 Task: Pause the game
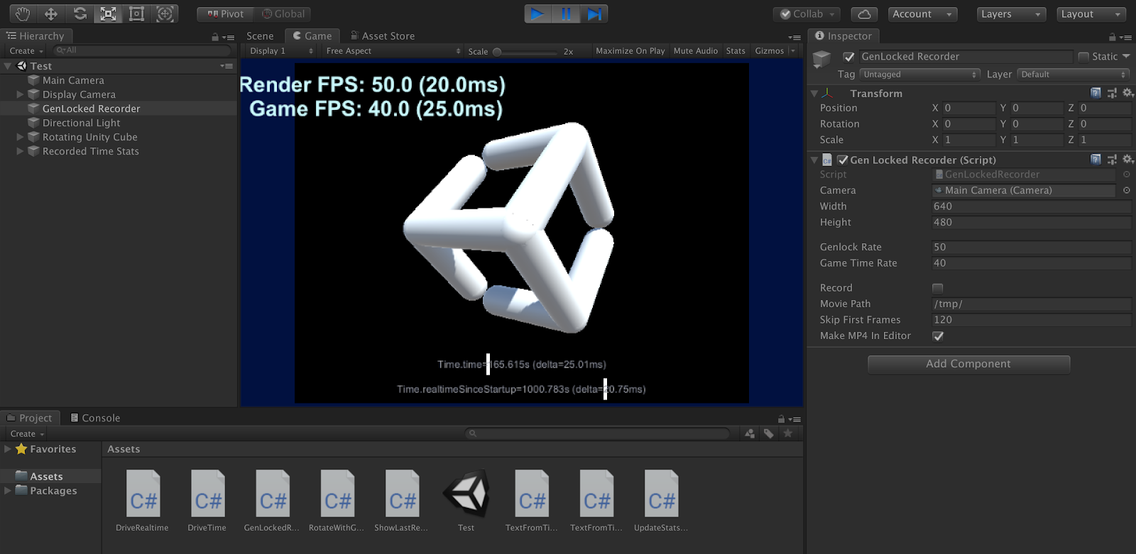(x=566, y=13)
